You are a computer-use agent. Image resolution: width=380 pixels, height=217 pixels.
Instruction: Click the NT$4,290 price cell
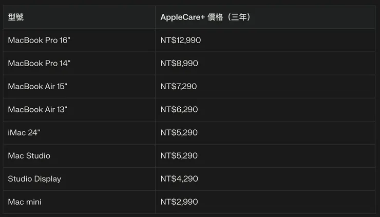point(179,179)
